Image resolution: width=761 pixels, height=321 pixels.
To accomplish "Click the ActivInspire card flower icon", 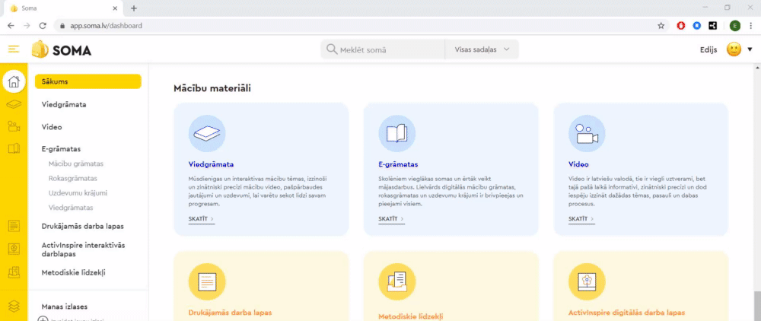I will [587, 281].
